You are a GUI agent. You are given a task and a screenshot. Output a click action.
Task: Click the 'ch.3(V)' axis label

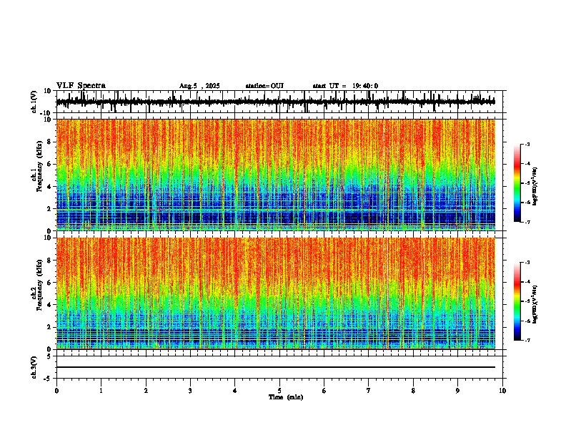pyautogui.click(x=34, y=367)
